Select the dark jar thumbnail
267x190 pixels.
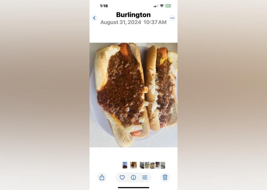[158, 165]
